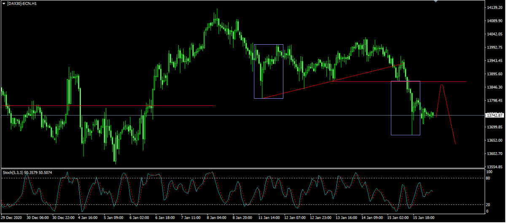Click price scale value 13652.00
This screenshot has height=223, width=506.
[x=494, y=140]
